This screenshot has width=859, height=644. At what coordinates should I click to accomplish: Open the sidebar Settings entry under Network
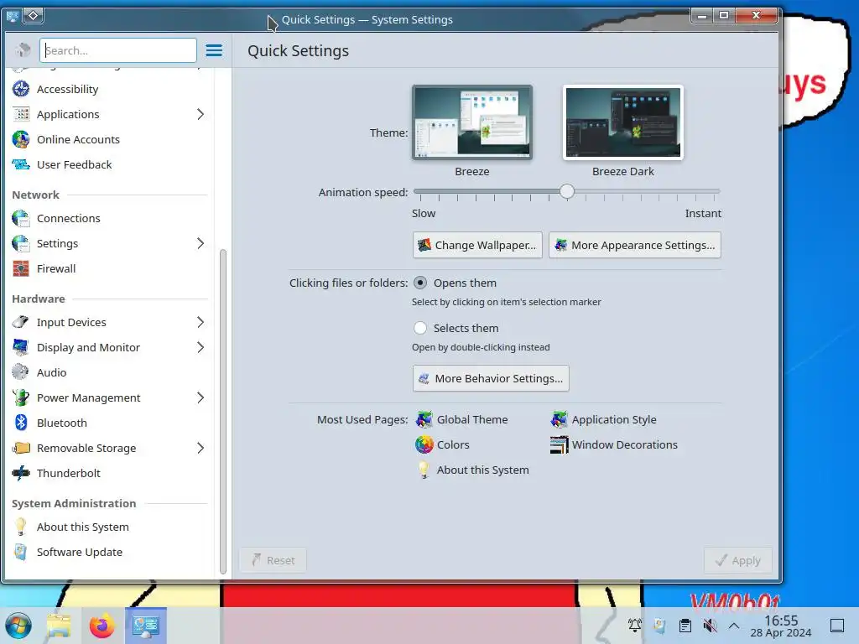110,243
